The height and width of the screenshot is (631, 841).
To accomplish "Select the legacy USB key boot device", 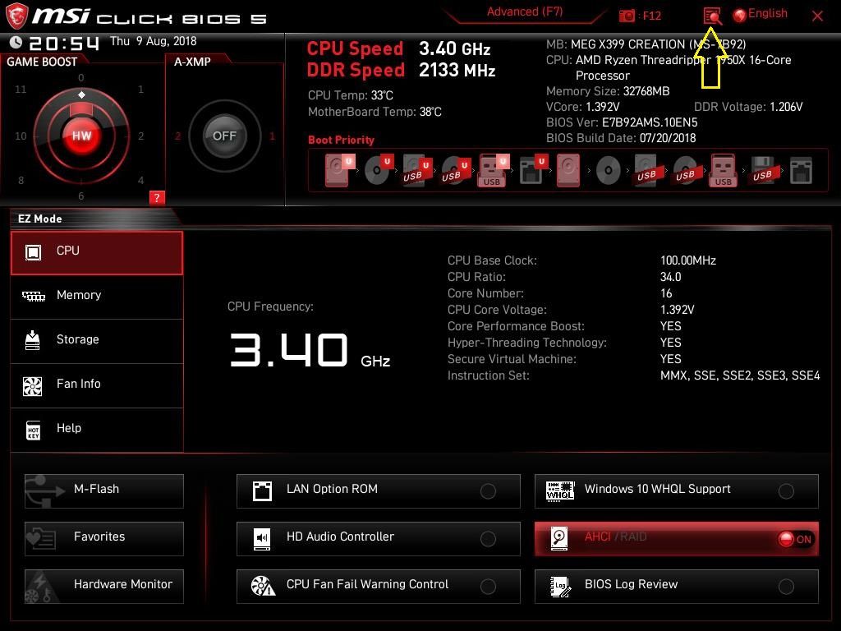I will pos(723,170).
